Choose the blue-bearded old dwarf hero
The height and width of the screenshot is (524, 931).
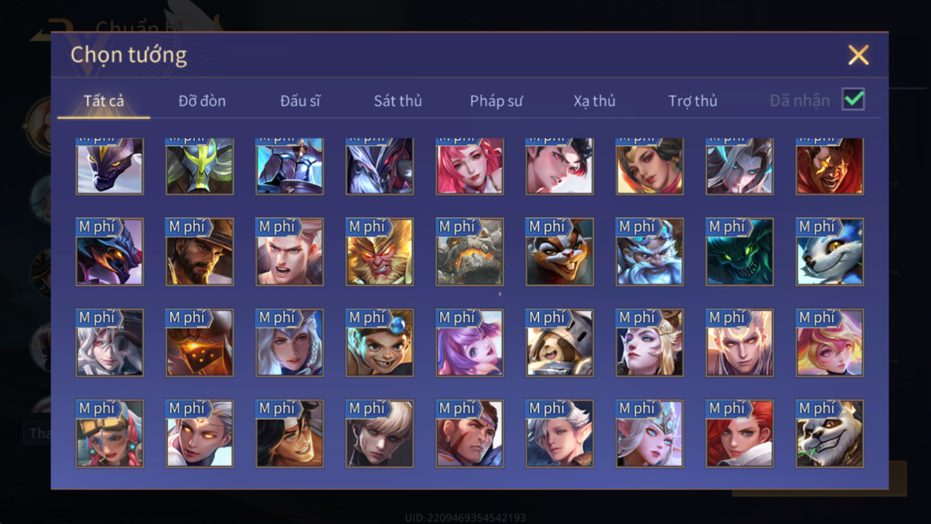(649, 251)
